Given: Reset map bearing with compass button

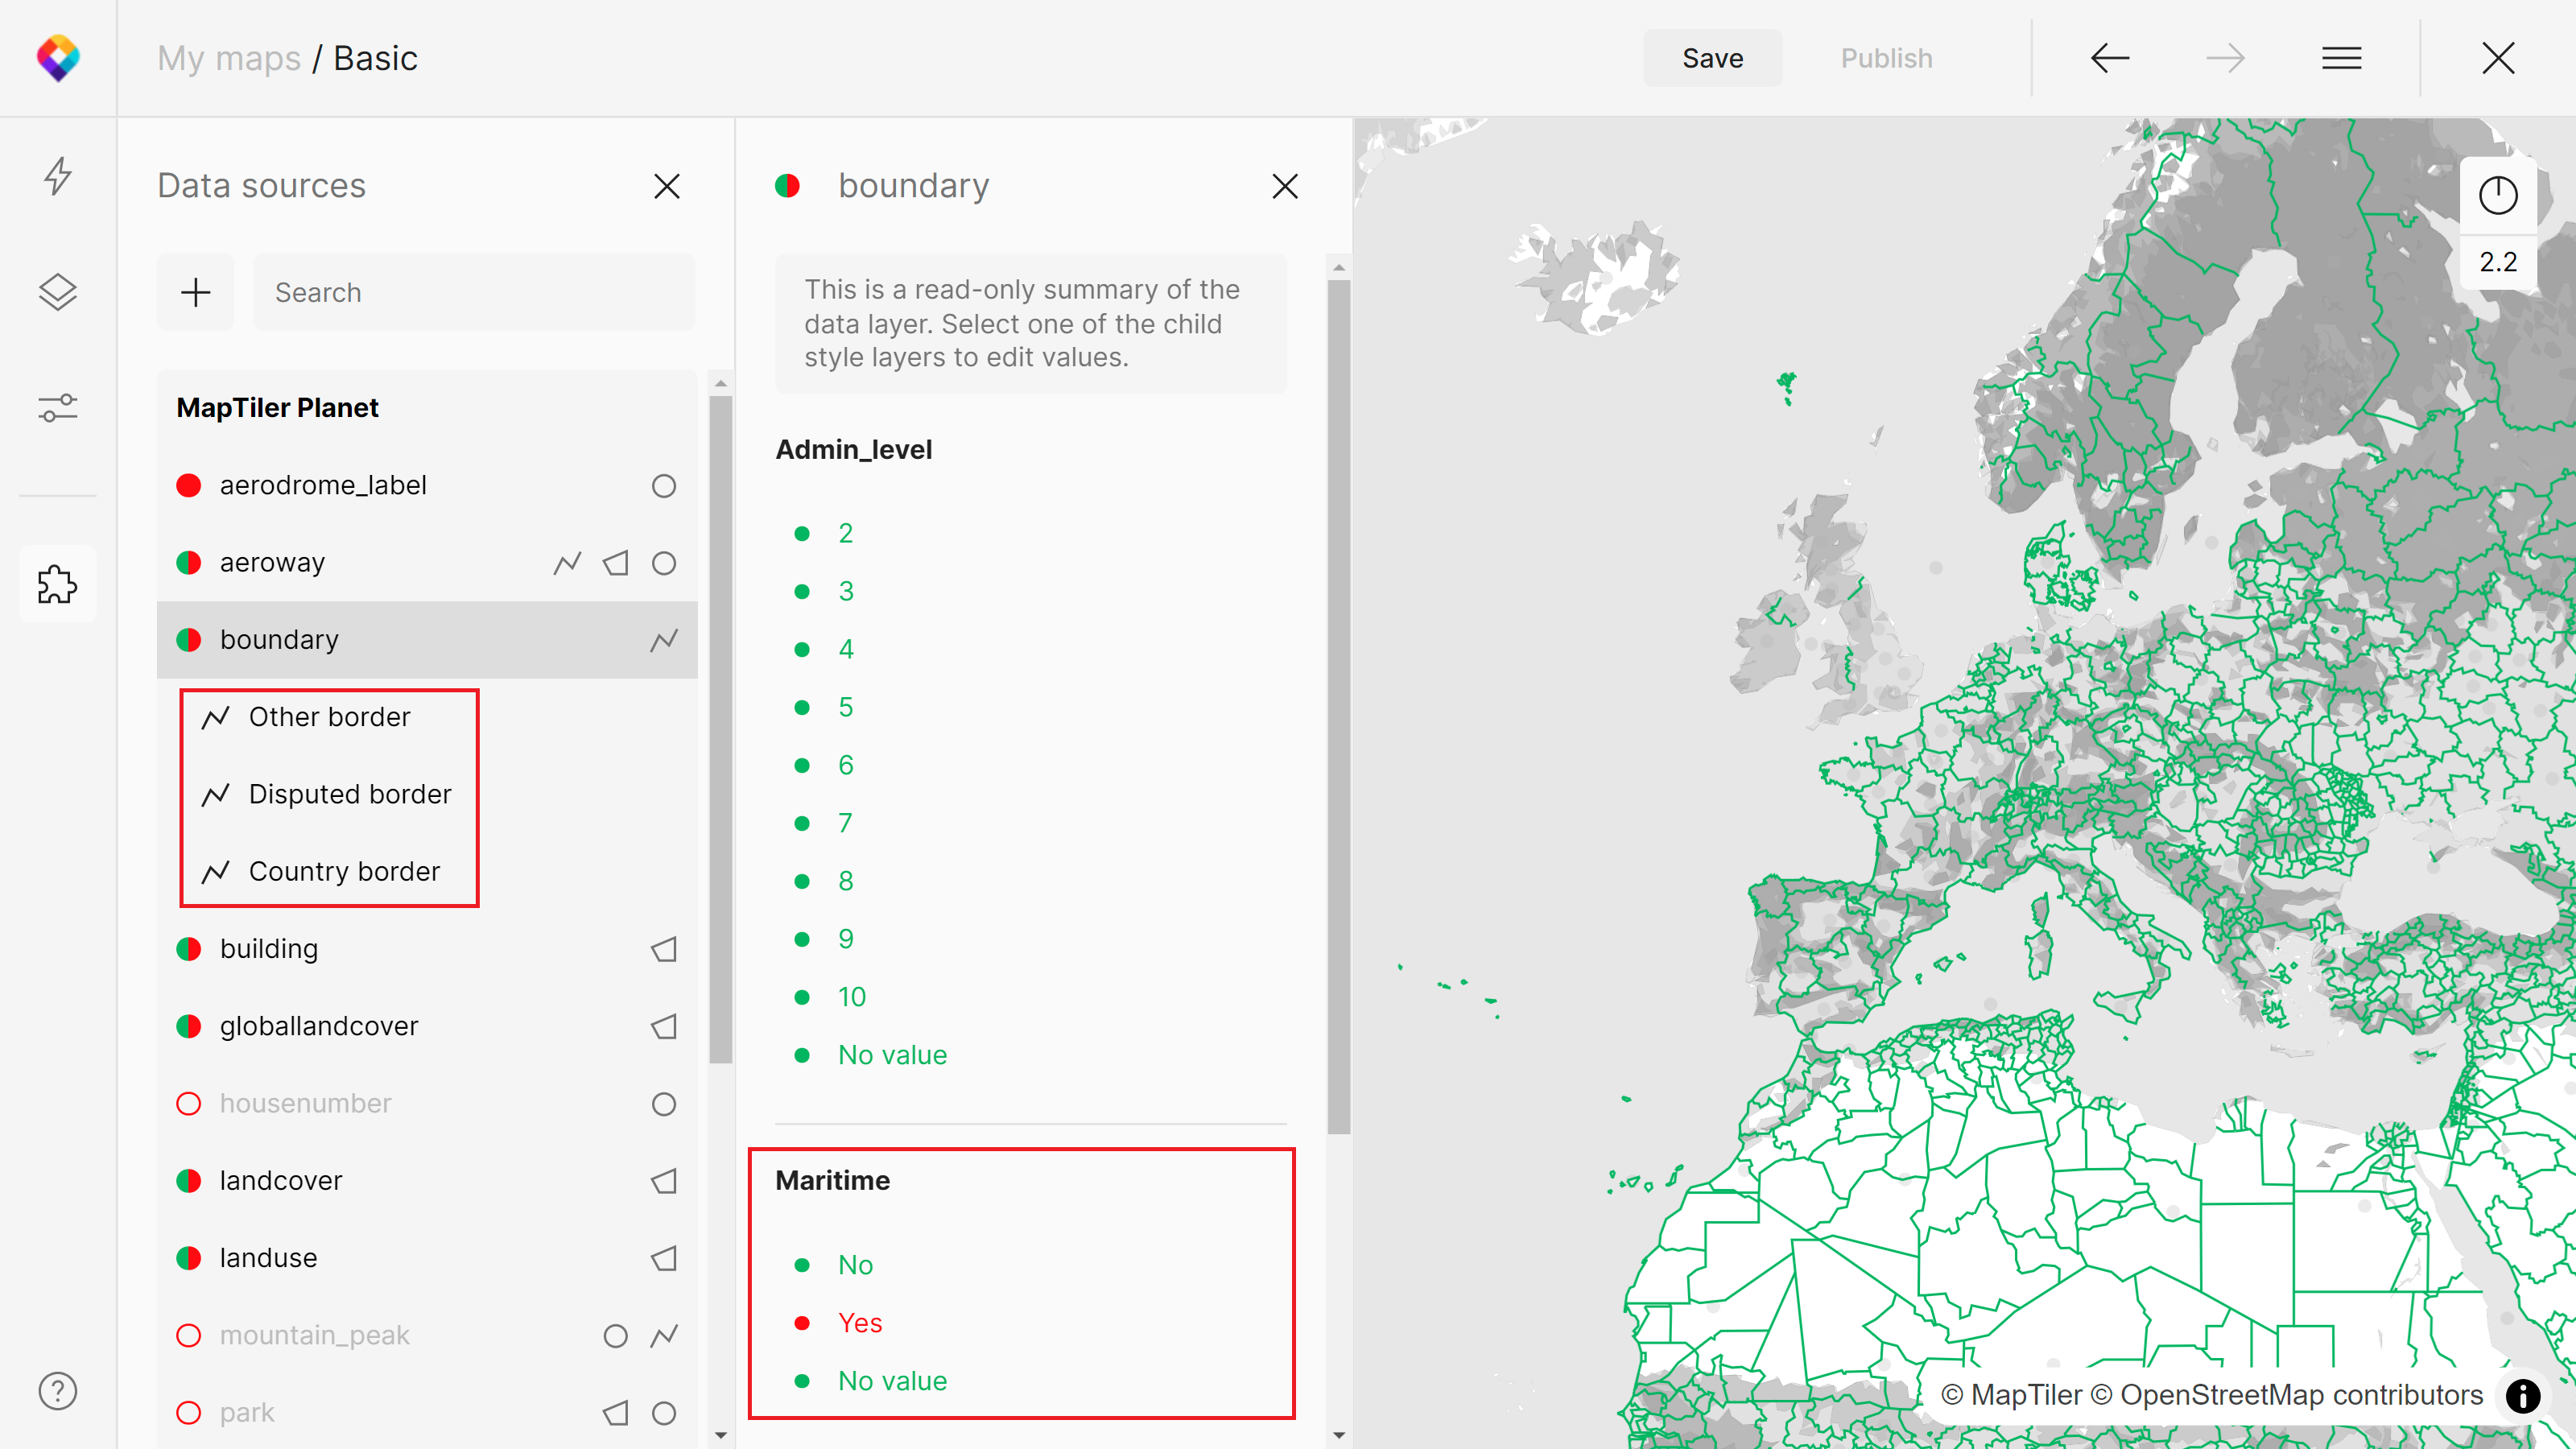Looking at the screenshot, I should click(x=2497, y=195).
